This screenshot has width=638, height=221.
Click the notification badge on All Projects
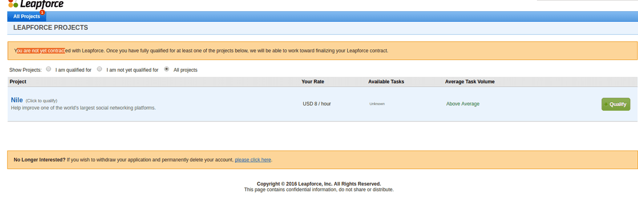coord(43,12)
